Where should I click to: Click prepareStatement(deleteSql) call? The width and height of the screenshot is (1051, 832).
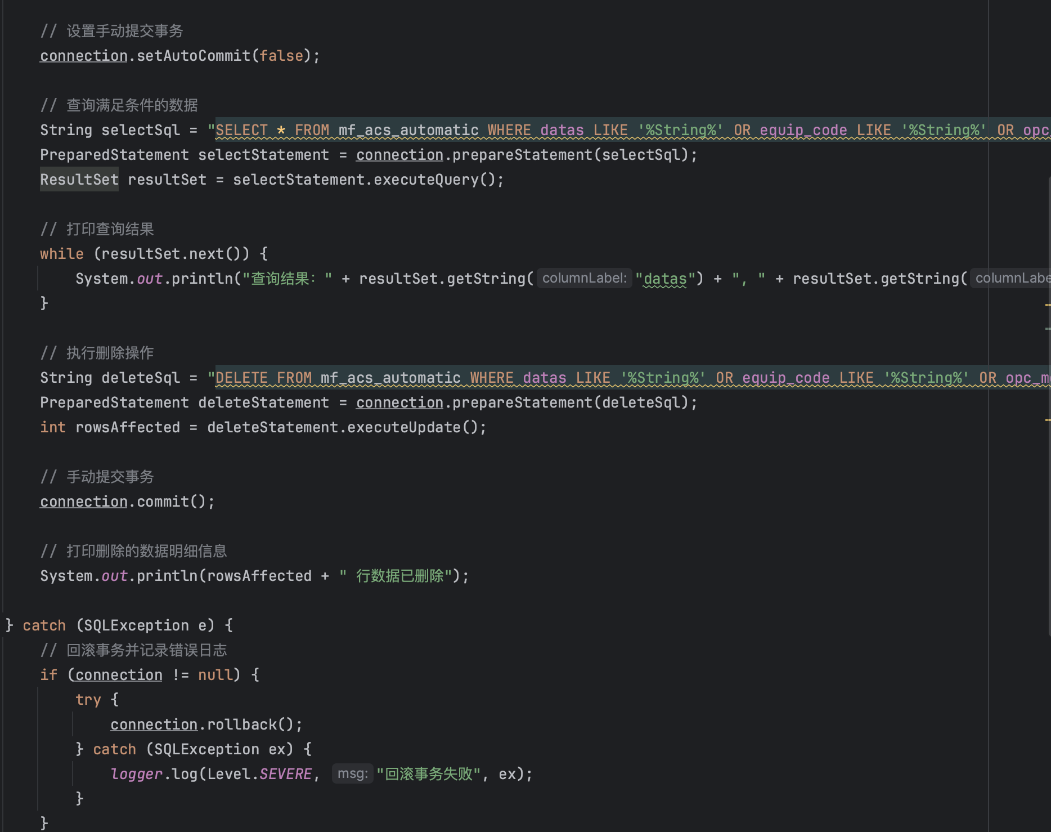pyautogui.click(x=571, y=402)
